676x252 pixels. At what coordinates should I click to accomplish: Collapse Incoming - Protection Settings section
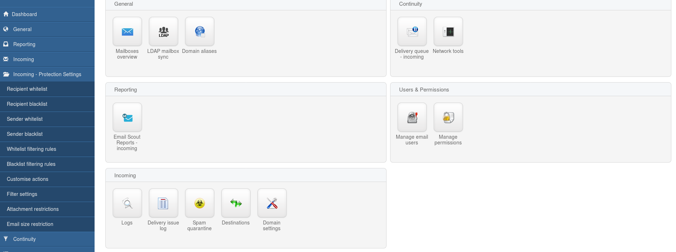47,74
